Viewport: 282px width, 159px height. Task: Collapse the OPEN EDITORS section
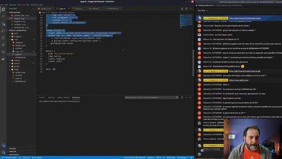[22, 12]
